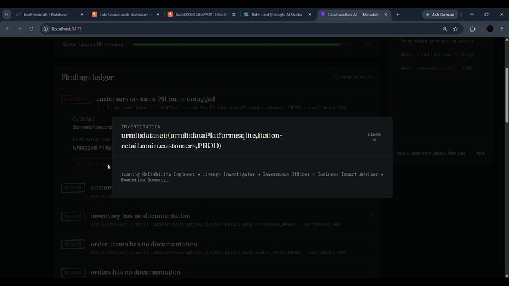Open the browser profile avatar
Image resolution: width=509 pixels, height=286 pixels.
tap(490, 29)
